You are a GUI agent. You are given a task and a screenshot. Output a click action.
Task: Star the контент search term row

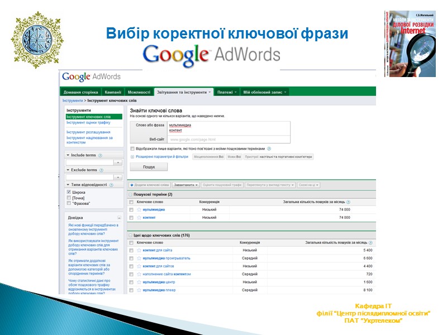tap(139, 218)
